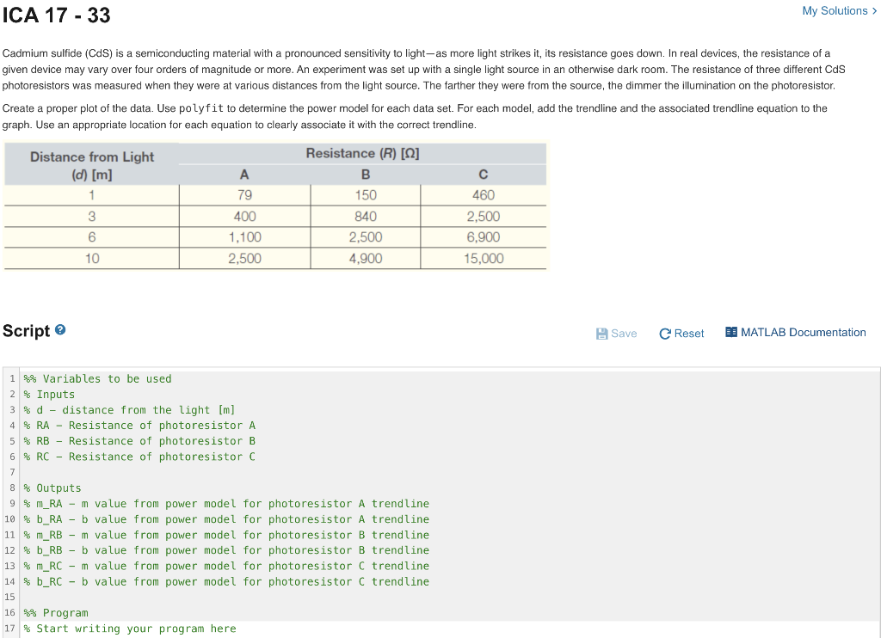Click the help question mark beside Script

point(60,330)
